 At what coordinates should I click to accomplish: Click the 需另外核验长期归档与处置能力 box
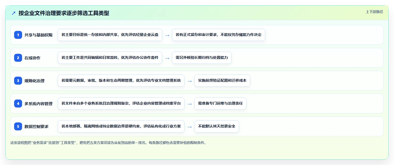tap(202, 58)
